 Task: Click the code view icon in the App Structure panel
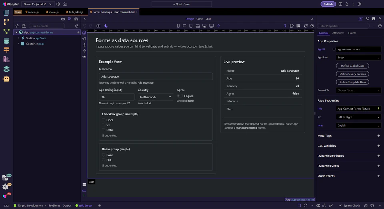click(x=17, y=26)
